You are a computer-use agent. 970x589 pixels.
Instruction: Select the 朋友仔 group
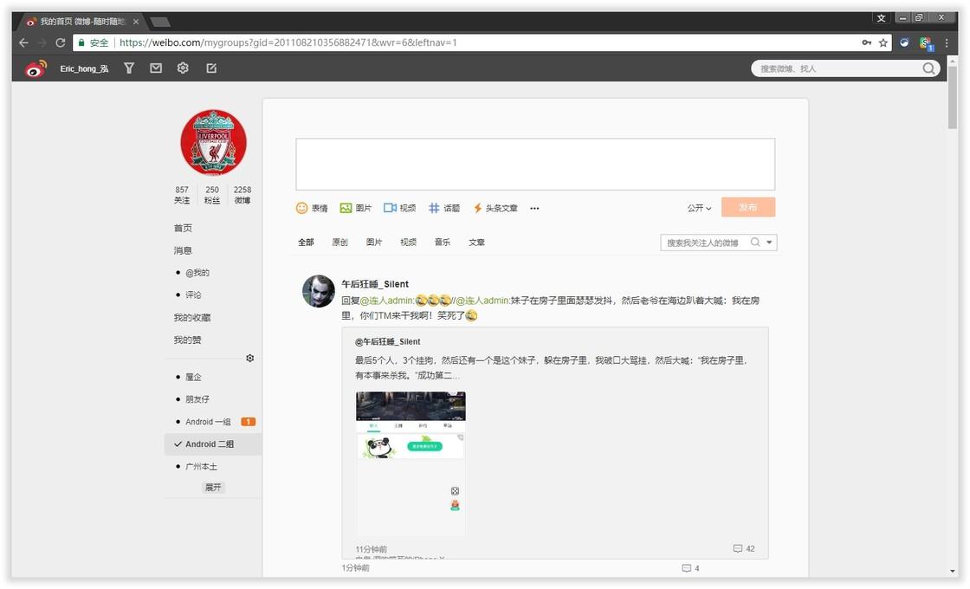[198, 399]
